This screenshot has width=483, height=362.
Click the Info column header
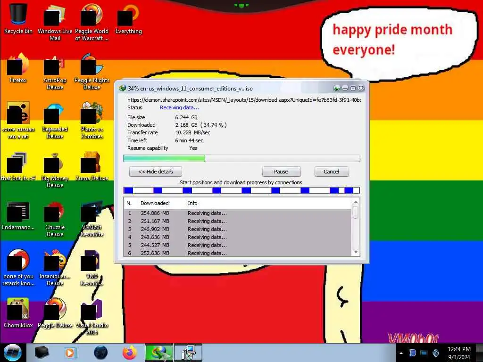click(268, 203)
